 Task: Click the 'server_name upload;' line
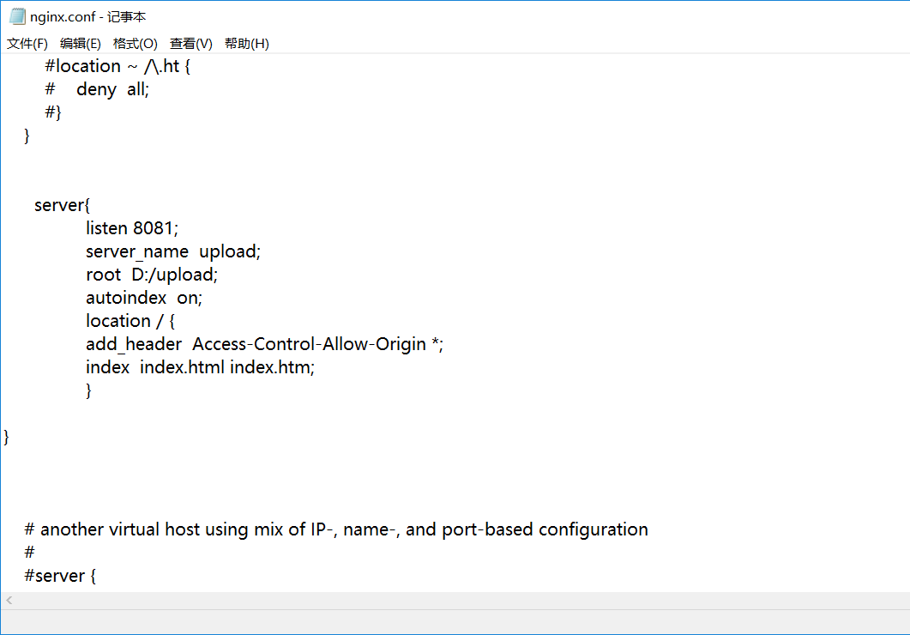pyautogui.click(x=172, y=251)
